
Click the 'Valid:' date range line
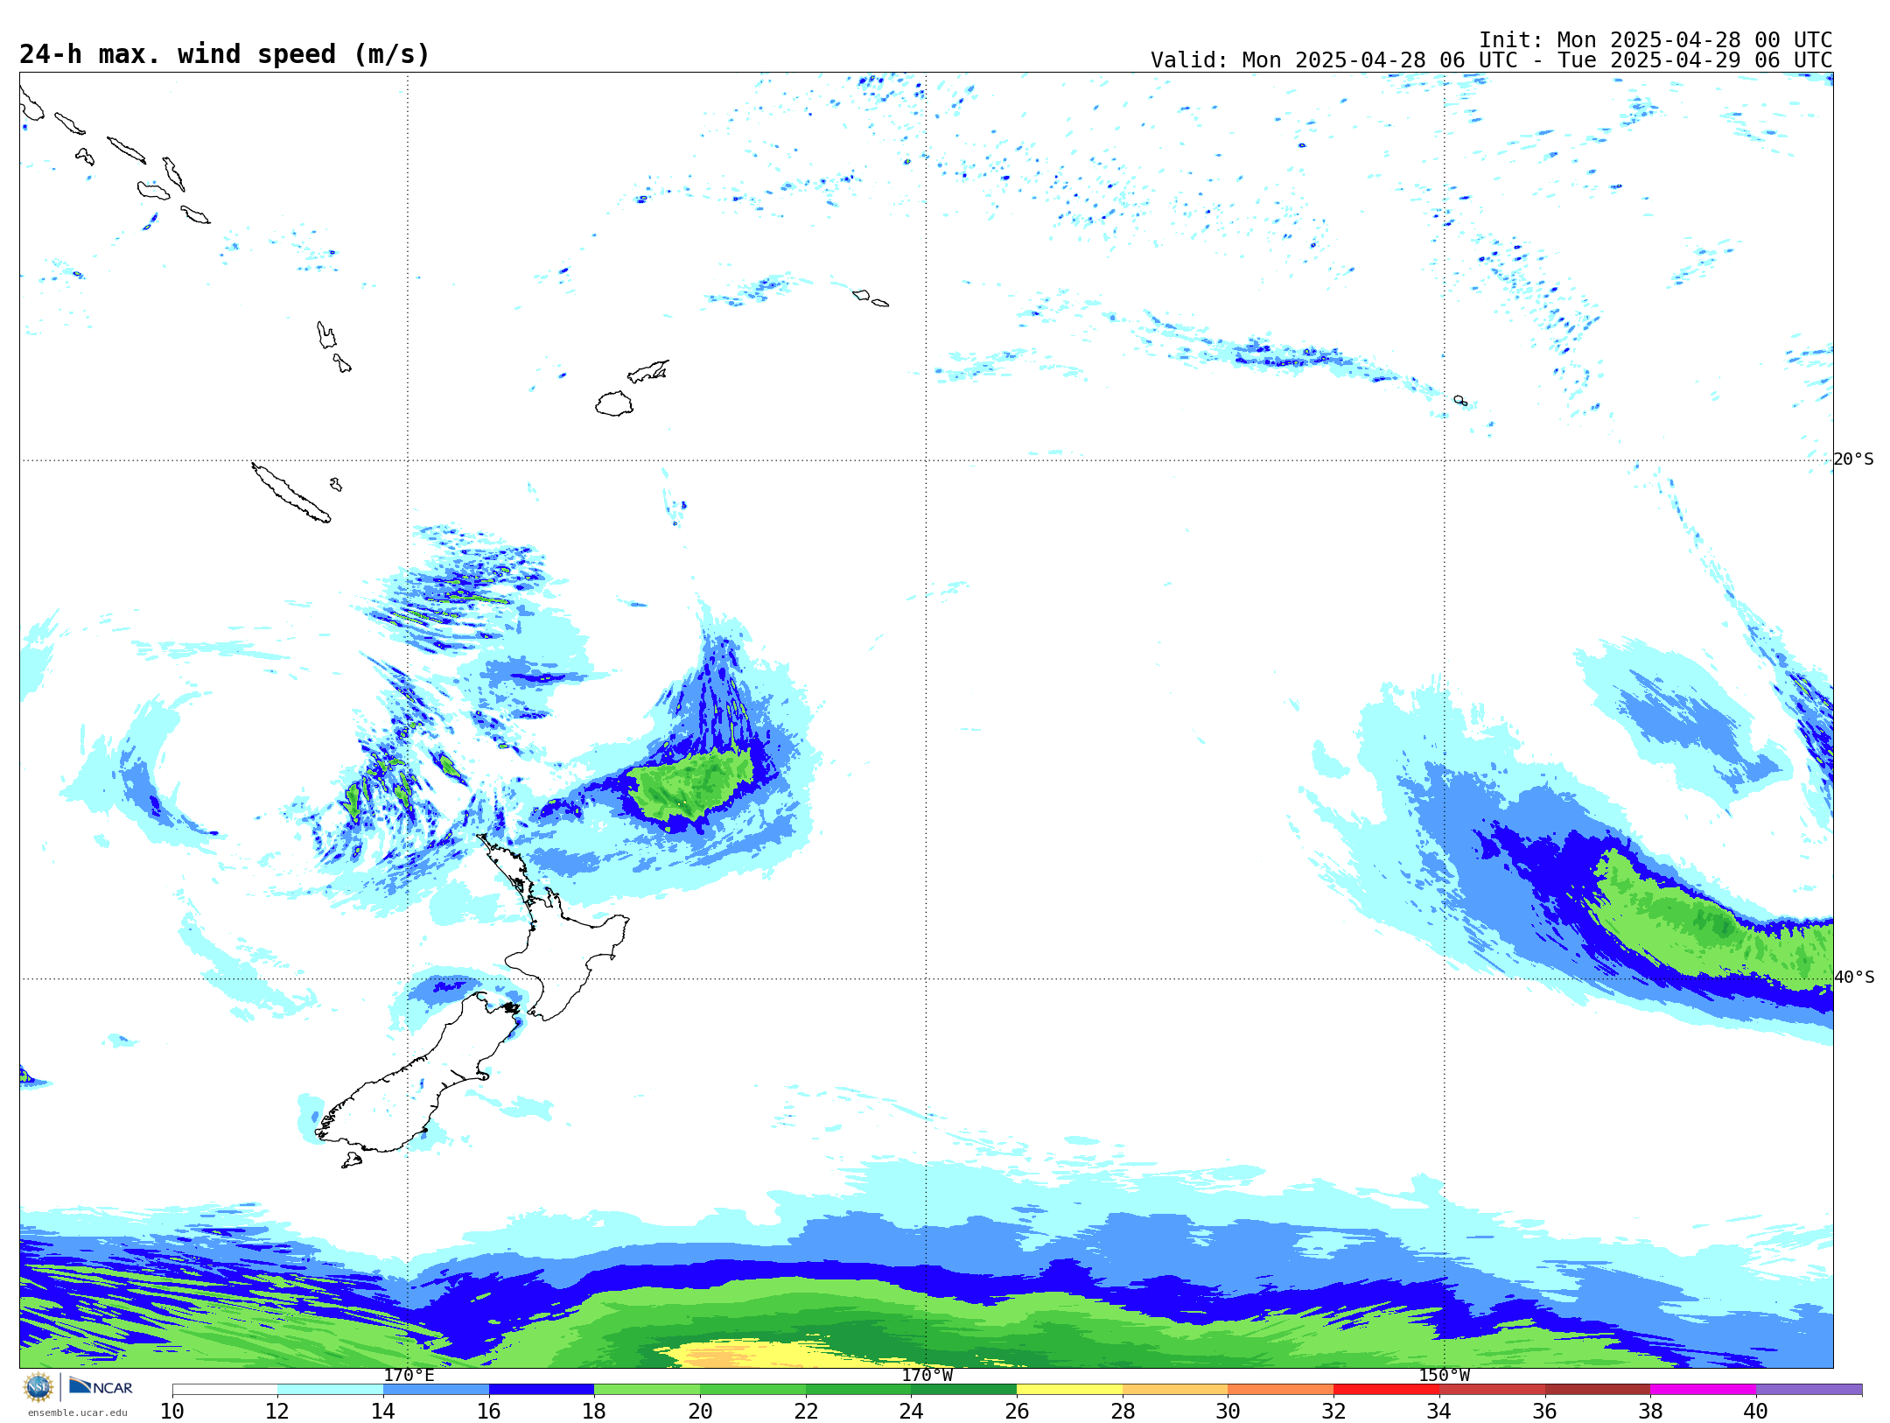[x=1491, y=60]
